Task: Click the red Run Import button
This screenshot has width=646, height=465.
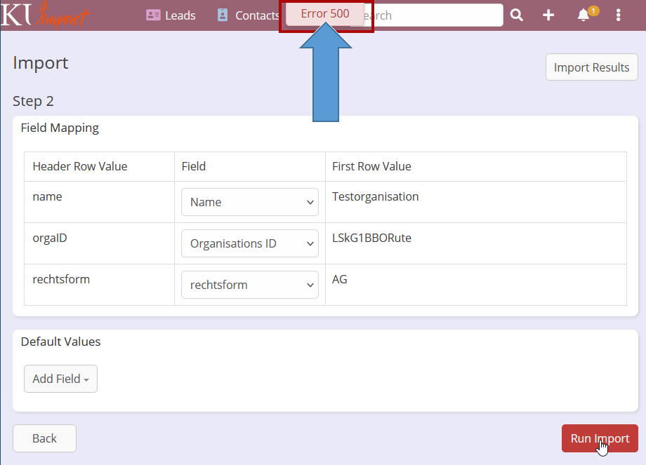Action: tap(600, 438)
